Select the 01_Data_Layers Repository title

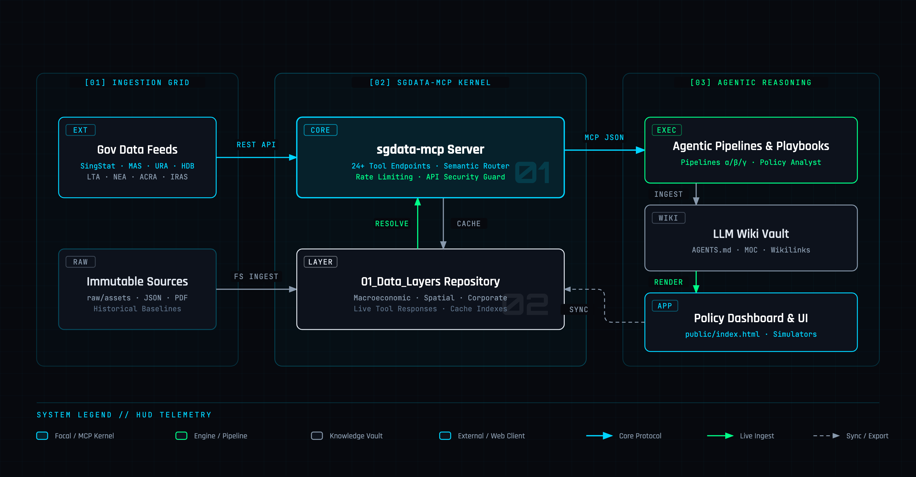tap(430, 282)
